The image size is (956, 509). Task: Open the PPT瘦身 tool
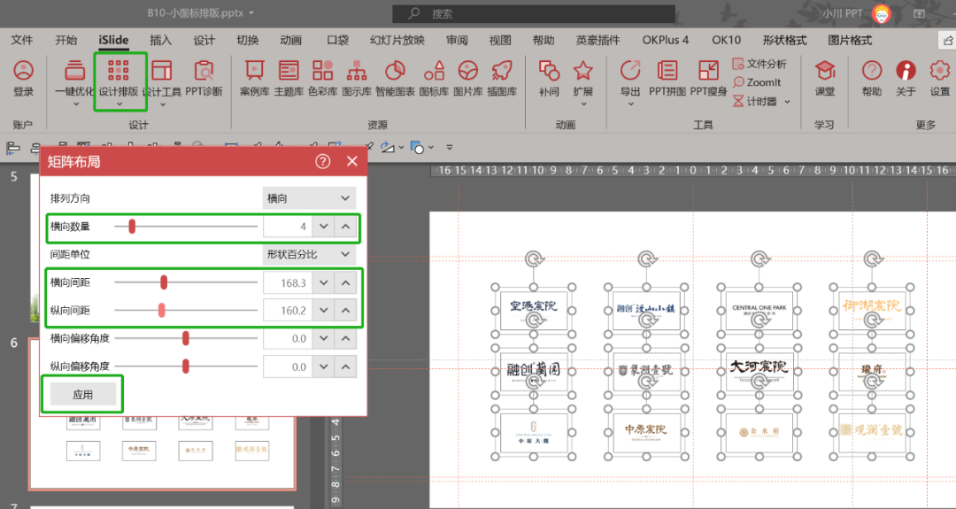pyautogui.click(x=708, y=78)
